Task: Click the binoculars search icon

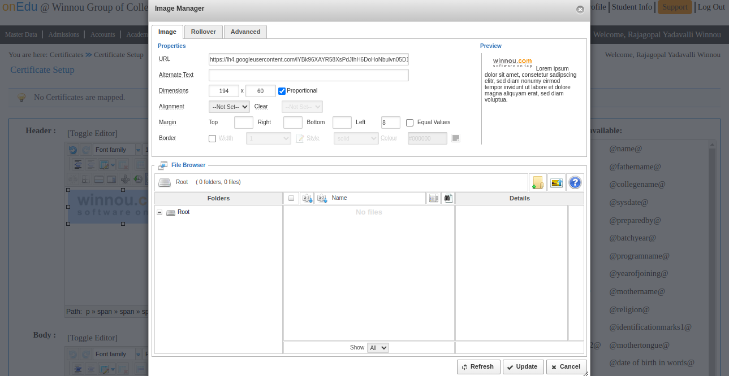Action: (448, 198)
